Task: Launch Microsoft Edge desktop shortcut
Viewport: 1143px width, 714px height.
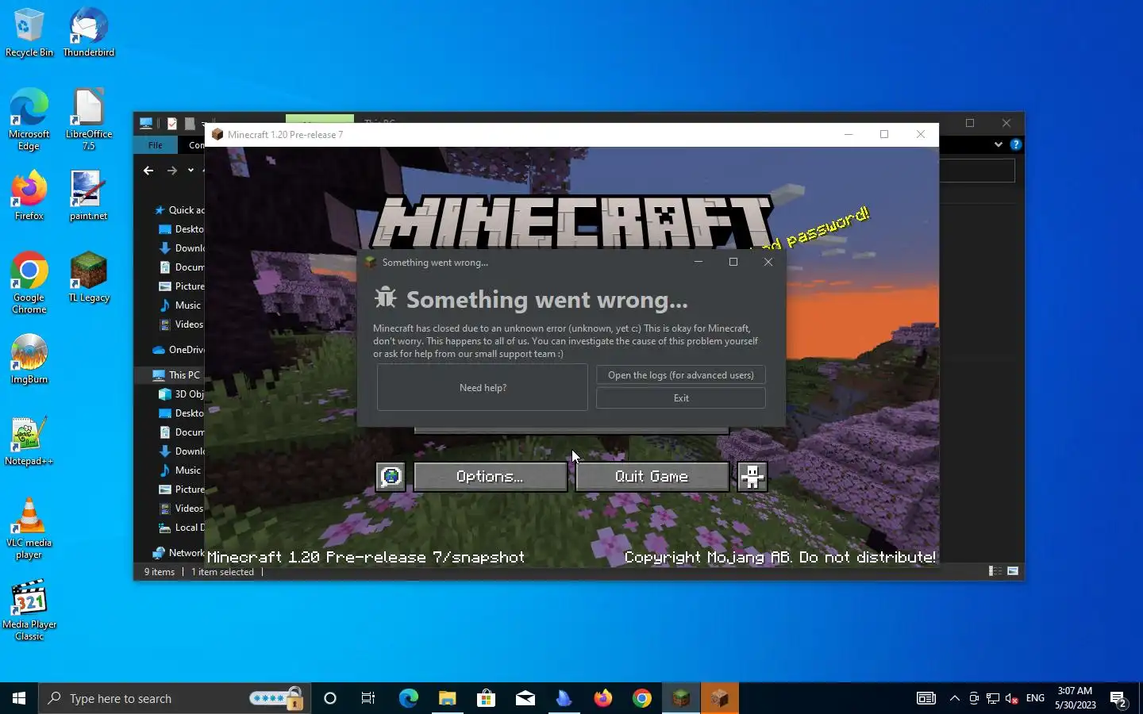Action: (x=29, y=119)
